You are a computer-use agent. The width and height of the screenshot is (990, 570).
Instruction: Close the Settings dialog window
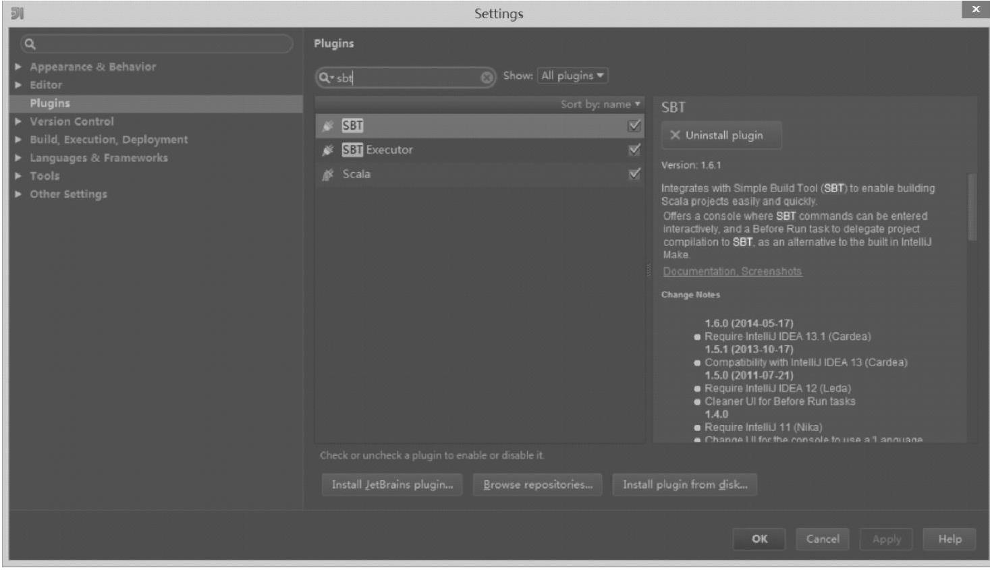[975, 9]
